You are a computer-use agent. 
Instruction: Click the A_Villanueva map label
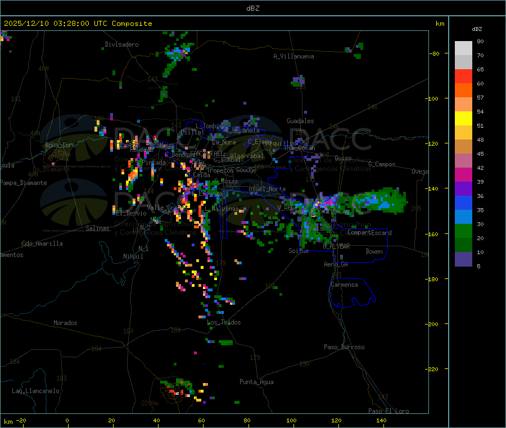(x=293, y=56)
